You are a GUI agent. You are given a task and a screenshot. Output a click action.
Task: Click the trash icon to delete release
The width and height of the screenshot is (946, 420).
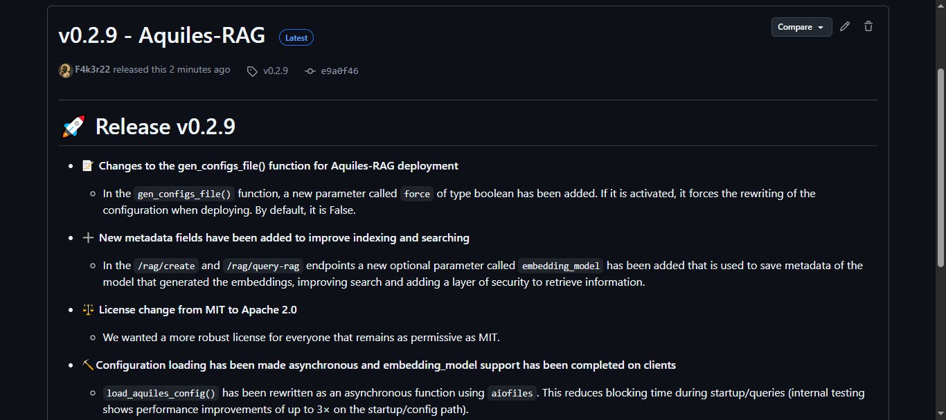[868, 27]
